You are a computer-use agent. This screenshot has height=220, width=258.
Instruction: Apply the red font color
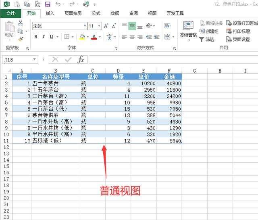[x=94, y=37]
